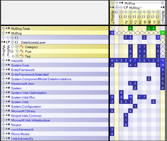This screenshot has height=141, width=167.
Task: Select the System.Web.Optimization row label
Action: click(x=29, y=93)
